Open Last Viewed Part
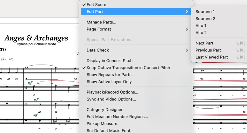The height and width of the screenshot is (133, 247). (x=211, y=57)
